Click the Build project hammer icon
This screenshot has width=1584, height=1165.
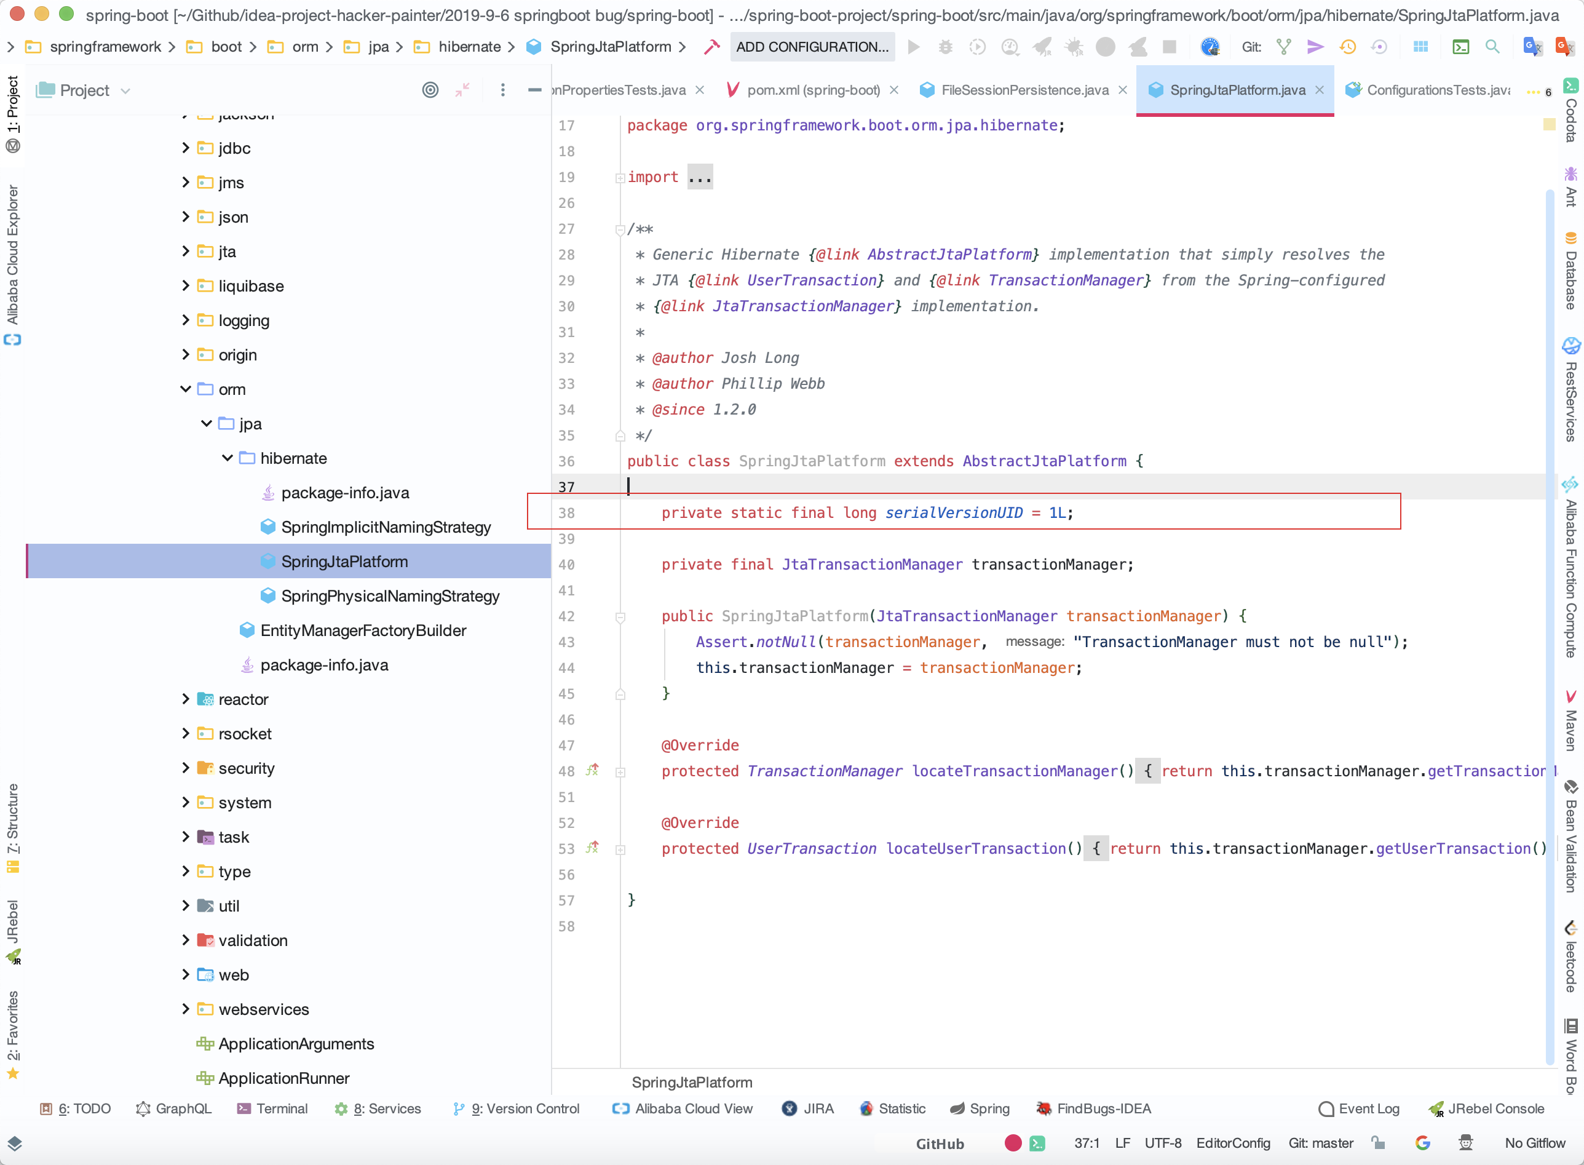click(712, 47)
